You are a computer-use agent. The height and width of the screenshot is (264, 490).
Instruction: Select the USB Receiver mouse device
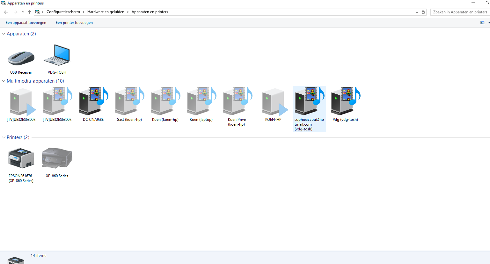(x=21, y=59)
